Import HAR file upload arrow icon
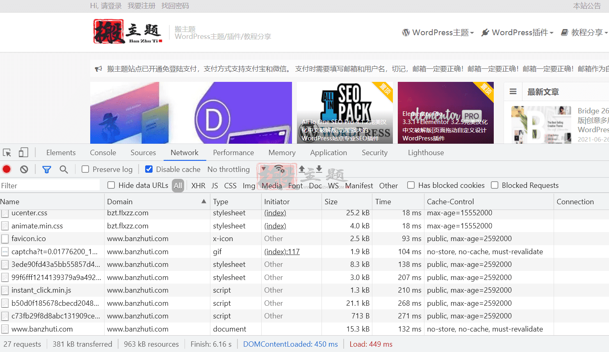Image resolution: width=609 pixels, height=352 pixels. click(x=302, y=169)
